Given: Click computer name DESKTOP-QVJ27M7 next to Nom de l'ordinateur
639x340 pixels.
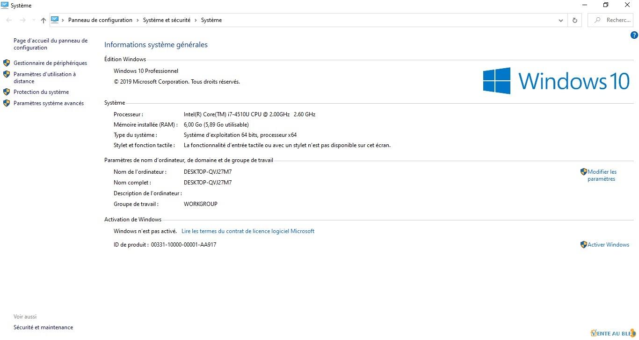Looking at the screenshot, I should [x=208, y=172].
